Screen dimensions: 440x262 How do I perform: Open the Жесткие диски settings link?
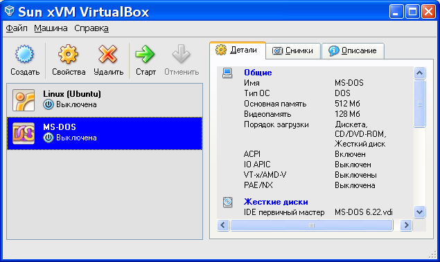click(x=276, y=202)
